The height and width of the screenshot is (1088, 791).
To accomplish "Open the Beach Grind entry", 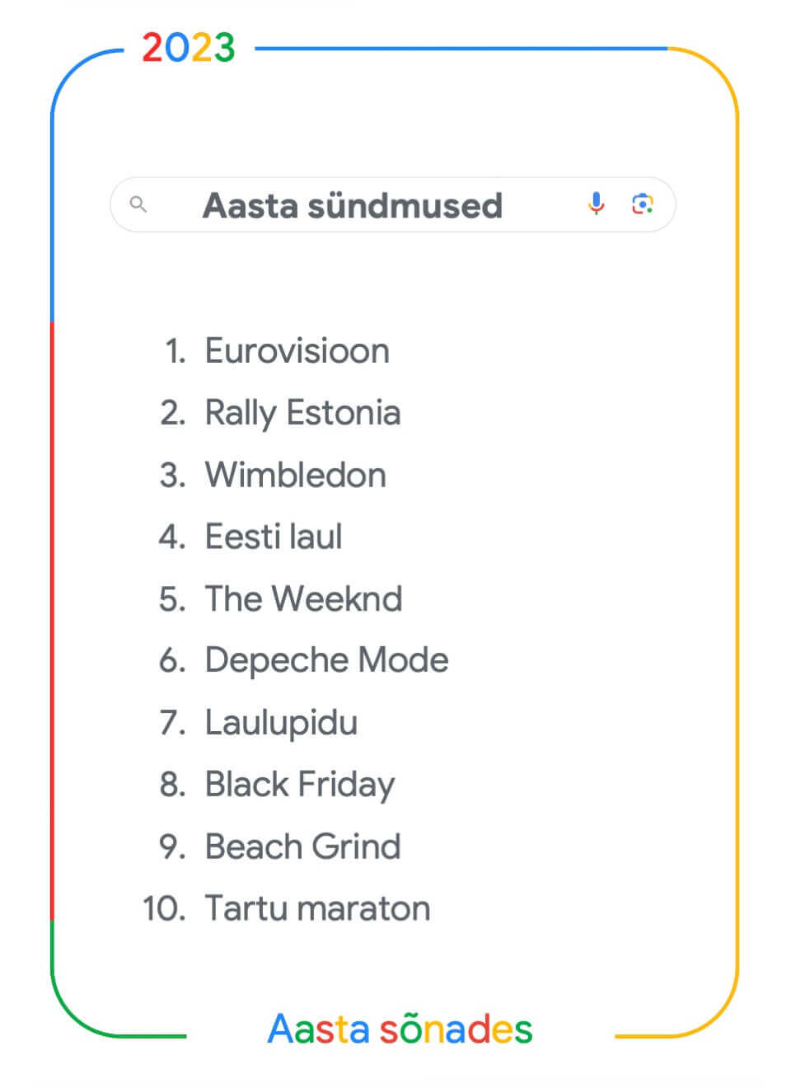I will click(302, 846).
